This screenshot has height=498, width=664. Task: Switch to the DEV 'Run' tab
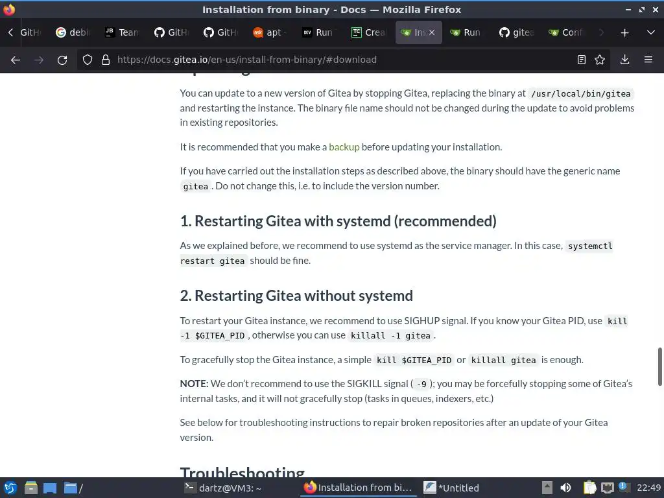coord(319,32)
